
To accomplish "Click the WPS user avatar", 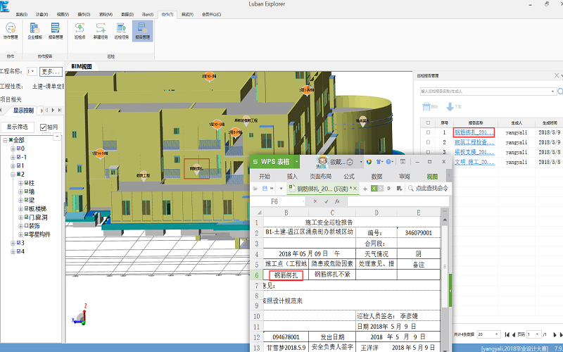I will 322,162.
